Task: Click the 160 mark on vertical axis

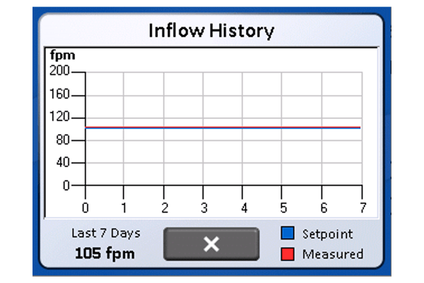Action: tap(60, 94)
